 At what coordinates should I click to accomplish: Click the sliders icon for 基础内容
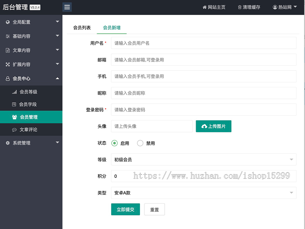tap(7, 36)
